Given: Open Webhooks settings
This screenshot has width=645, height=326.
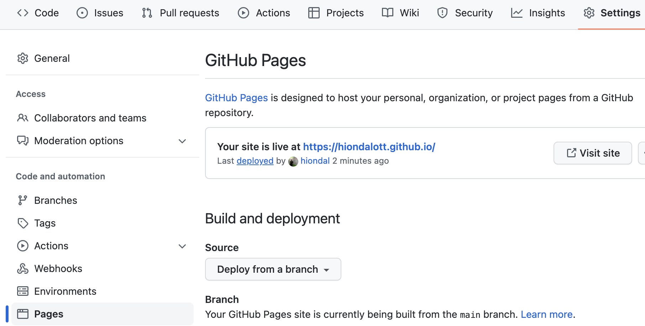Looking at the screenshot, I should (103, 268).
